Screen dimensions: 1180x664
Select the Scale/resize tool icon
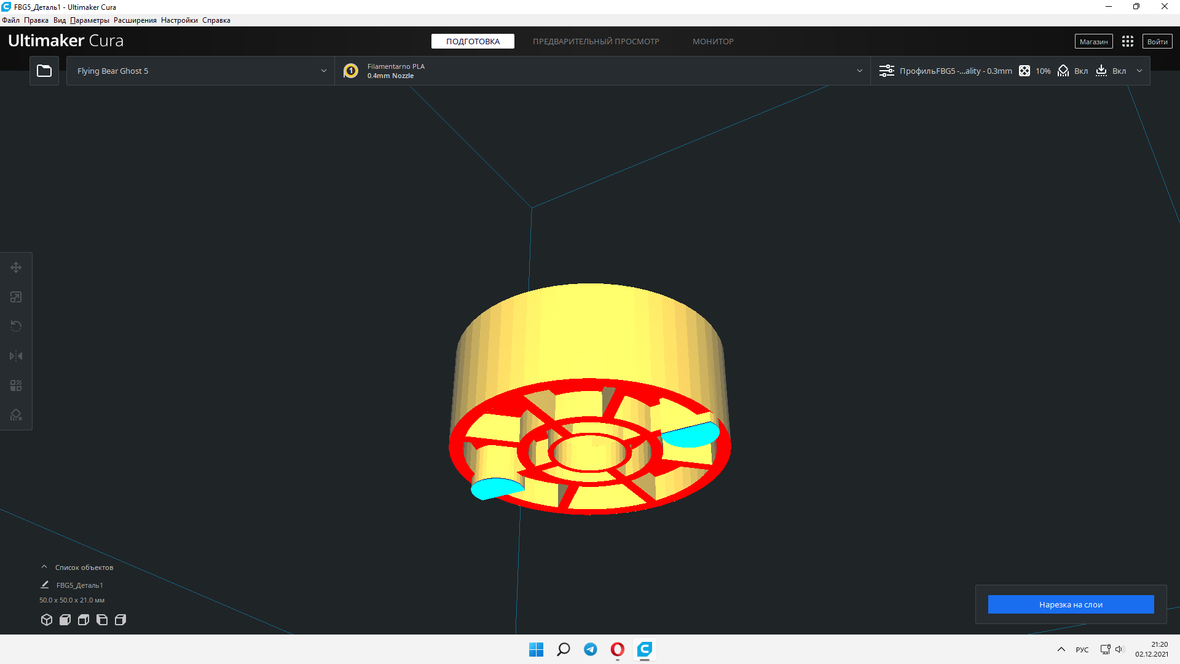coord(16,297)
